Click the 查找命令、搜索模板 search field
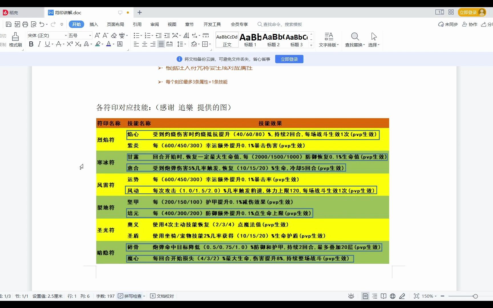Image resolution: width=493 pixels, height=308 pixels. tap(280, 24)
